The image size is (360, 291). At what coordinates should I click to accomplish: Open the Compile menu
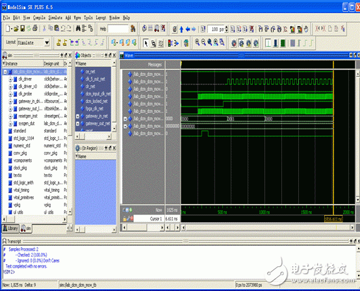point(39,18)
